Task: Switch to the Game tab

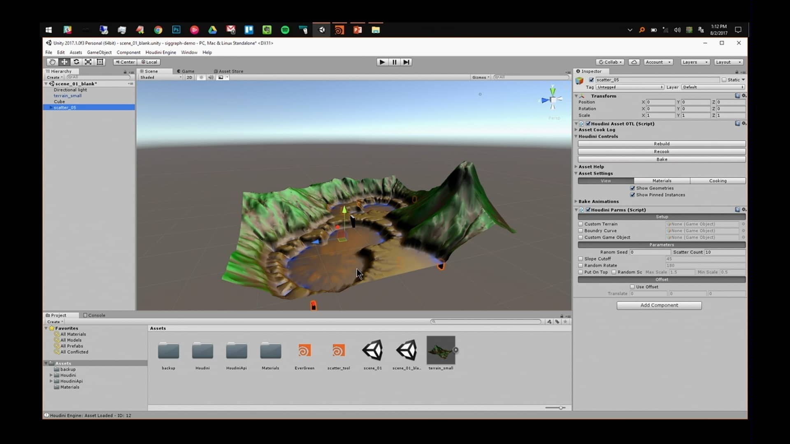Action: point(186,71)
